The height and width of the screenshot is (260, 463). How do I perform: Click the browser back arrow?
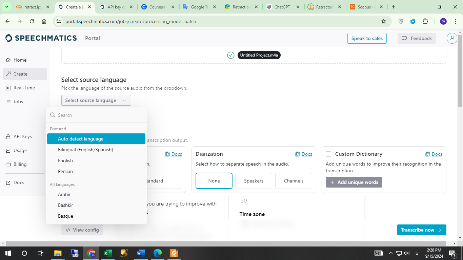[7, 21]
